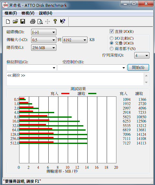Print the results using the printer icon
The height and width of the screenshot is (185, 155).
click(x=33, y=22)
